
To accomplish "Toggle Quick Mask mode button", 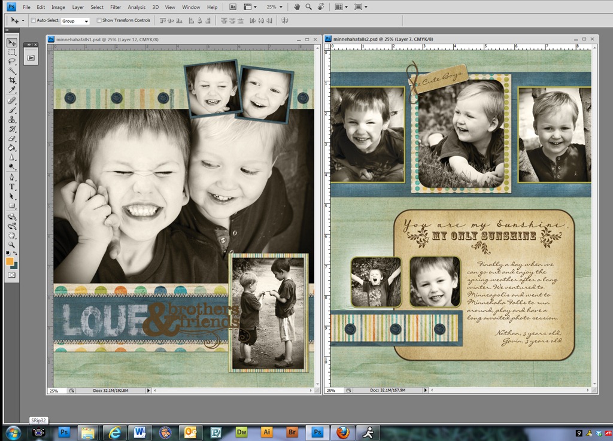I will (x=12, y=275).
